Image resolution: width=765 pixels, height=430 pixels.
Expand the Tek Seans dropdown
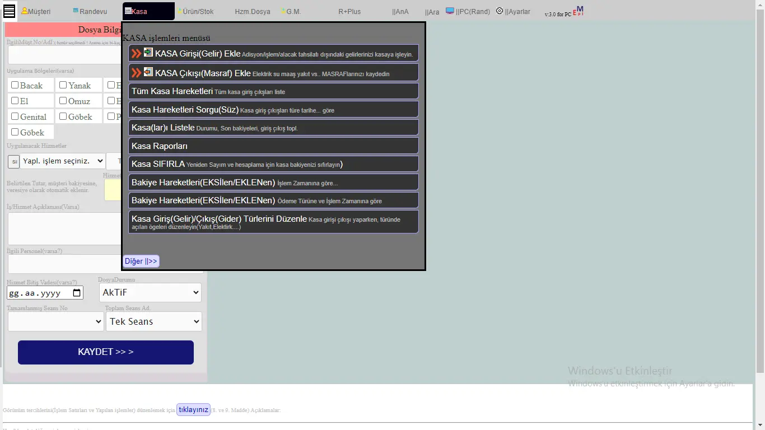pyautogui.click(x=153, y=321)
